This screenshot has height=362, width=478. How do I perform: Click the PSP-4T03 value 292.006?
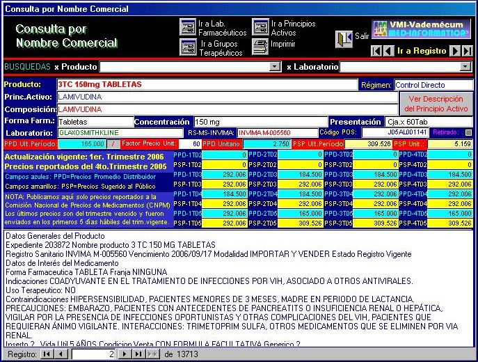click(x=450, y=184)
